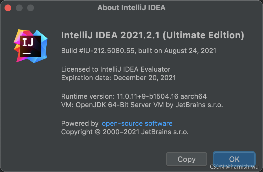Click the Copyright 2000–2021 JetBrains line

[x=125, y=132]
